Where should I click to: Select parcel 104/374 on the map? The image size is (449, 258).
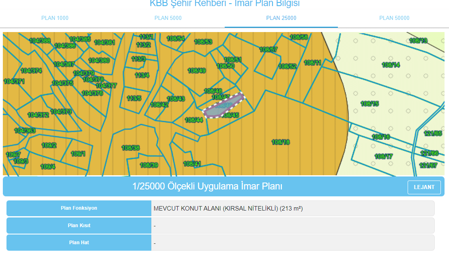click(31, 71)
